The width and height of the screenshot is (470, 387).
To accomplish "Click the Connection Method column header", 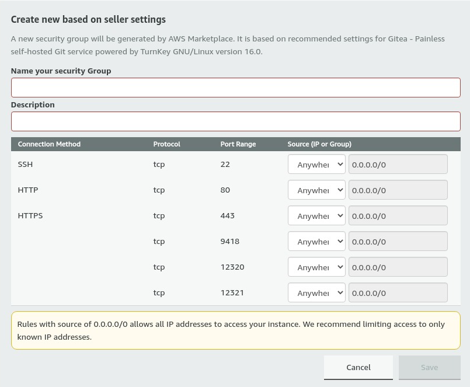I will [x=49, y=144].
